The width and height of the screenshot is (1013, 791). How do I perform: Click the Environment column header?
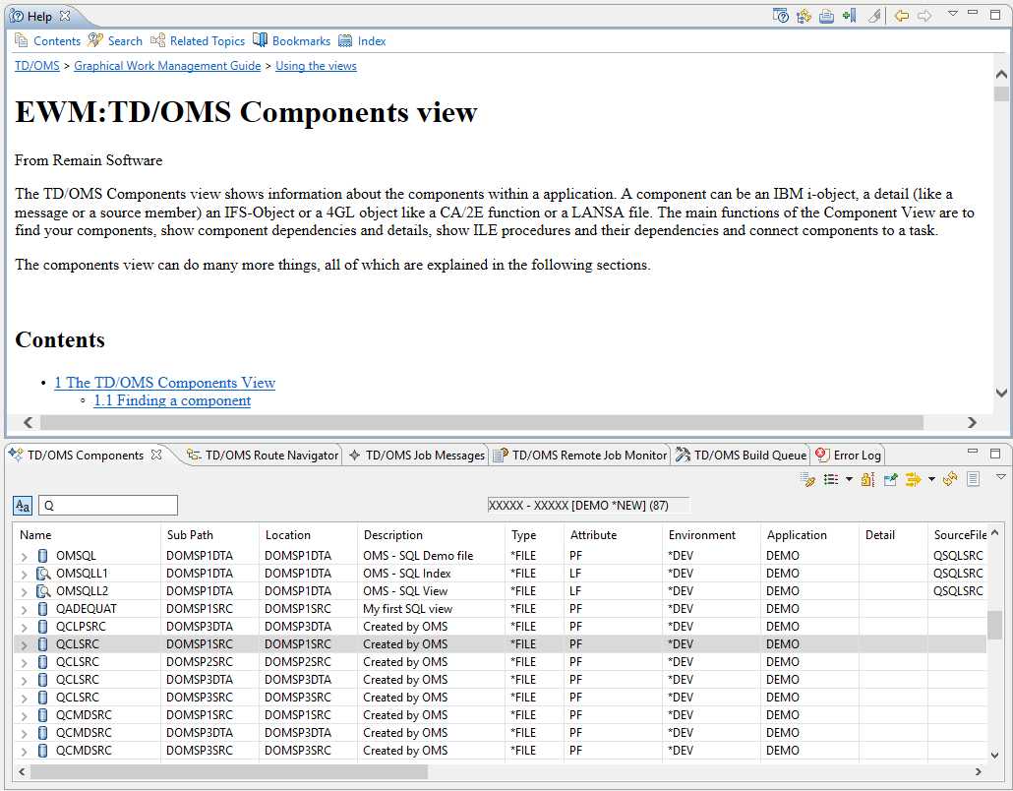711,535
